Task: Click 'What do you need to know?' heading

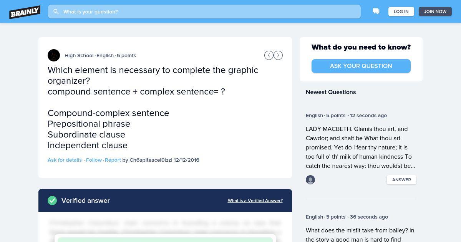Action: pos(361,47)
